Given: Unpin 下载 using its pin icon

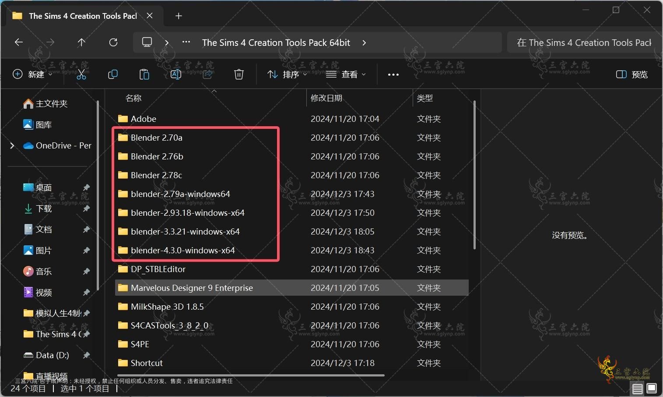Looking at the screenshot, I should coord(86,209).
